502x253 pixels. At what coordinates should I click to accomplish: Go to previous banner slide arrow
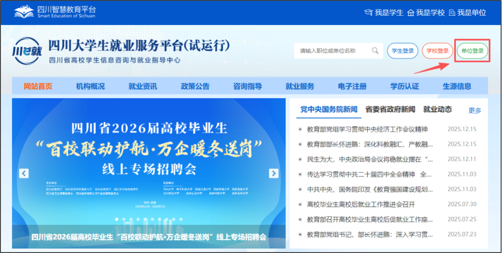point(24,173)
